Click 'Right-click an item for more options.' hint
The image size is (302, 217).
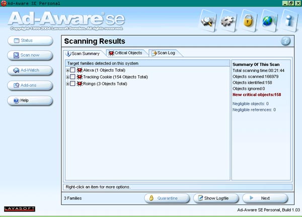(98, 187)
